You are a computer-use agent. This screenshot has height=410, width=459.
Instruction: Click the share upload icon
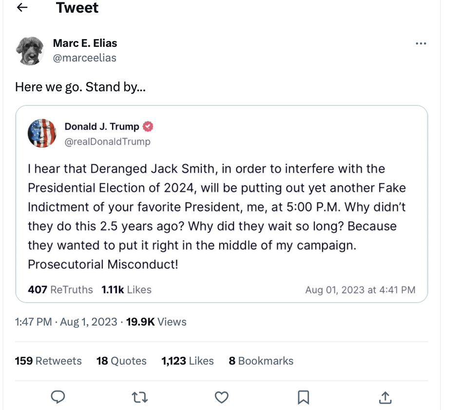tap(385, 397)
